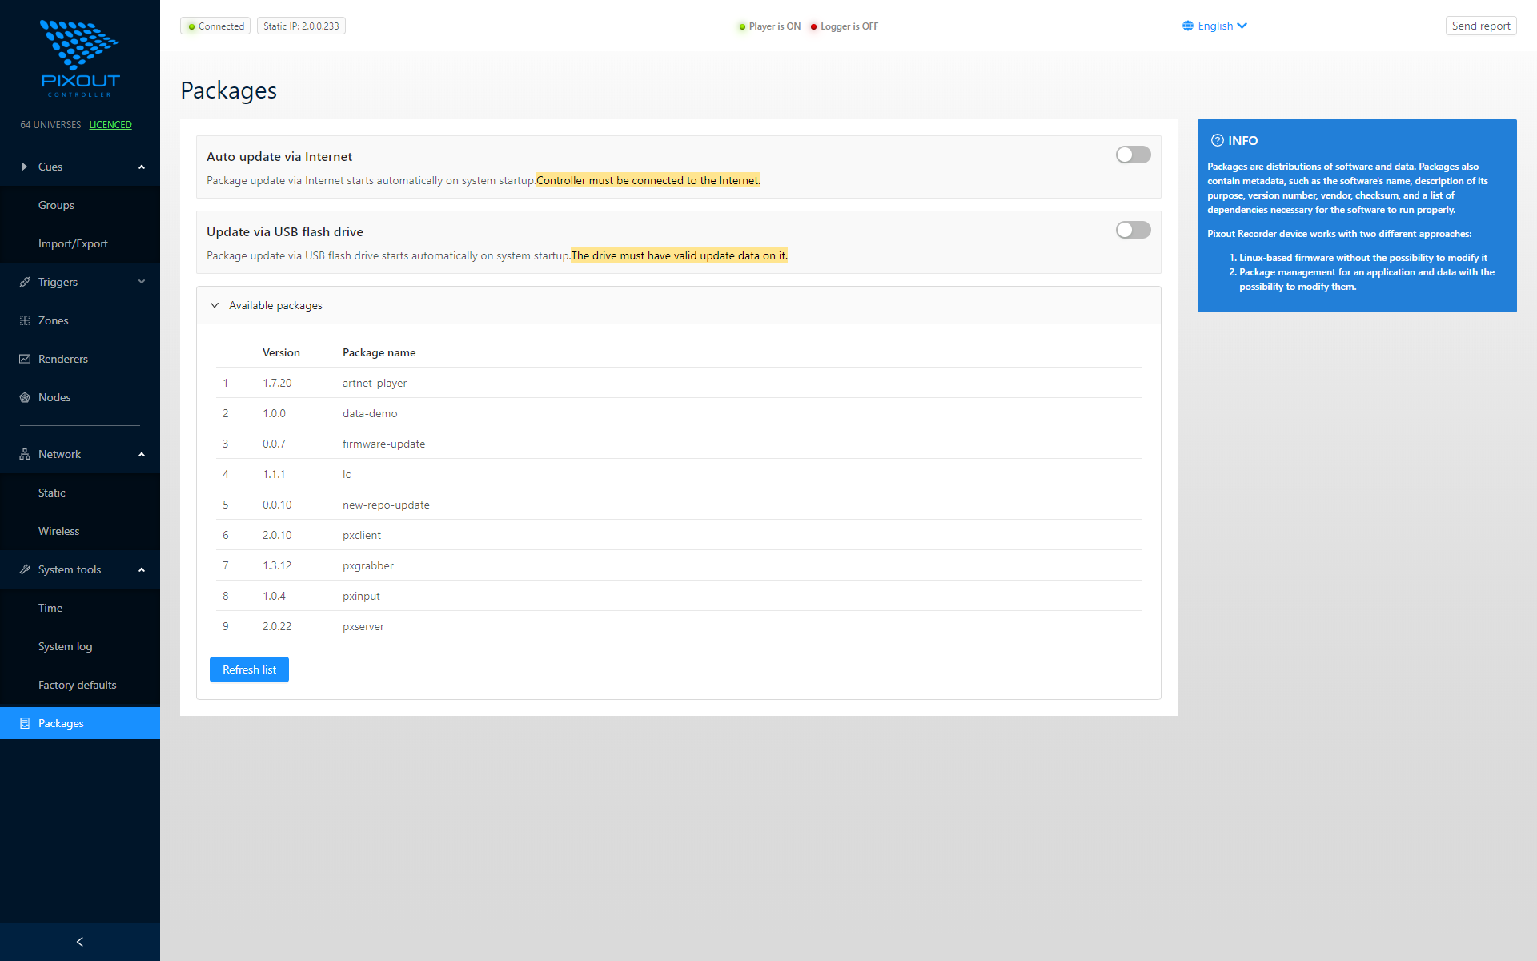
Task: Click the Packages icon in the sidebar
Action: point(24,723)
